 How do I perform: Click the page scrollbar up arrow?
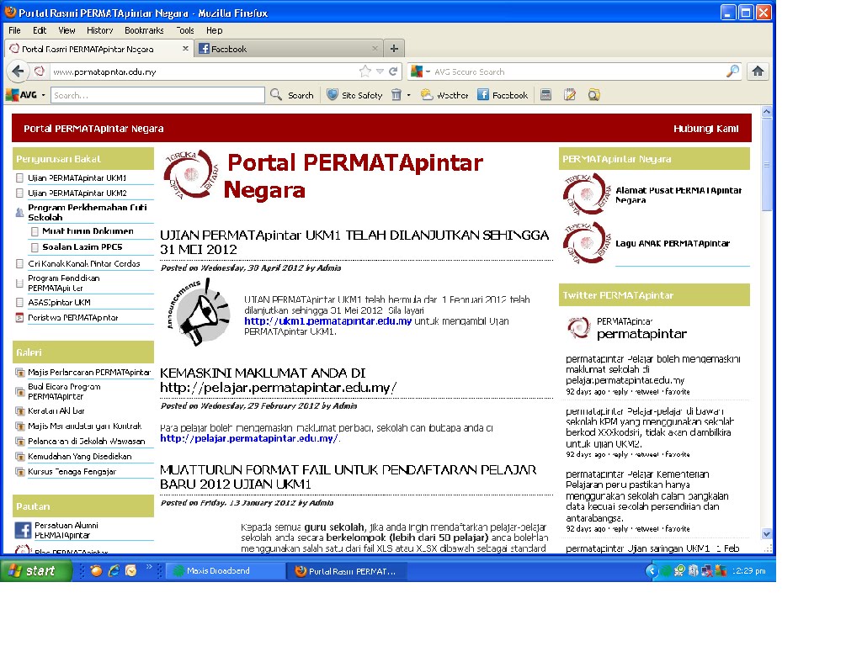[766, 112]
